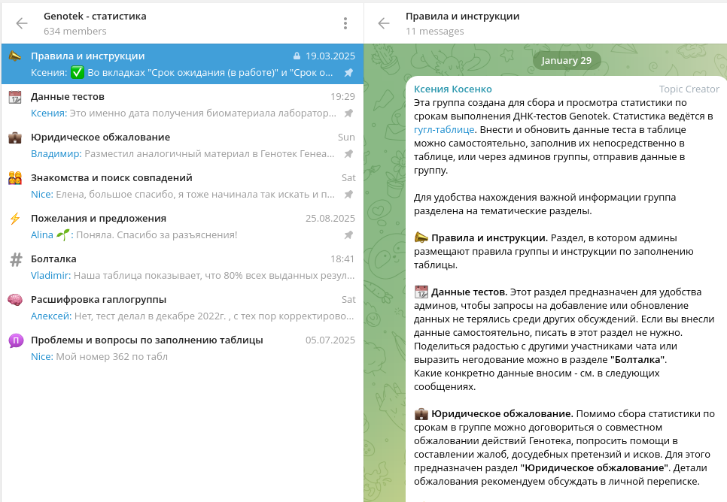Click the January 29 date badge
727x502 pixels.
coord(566,60)
